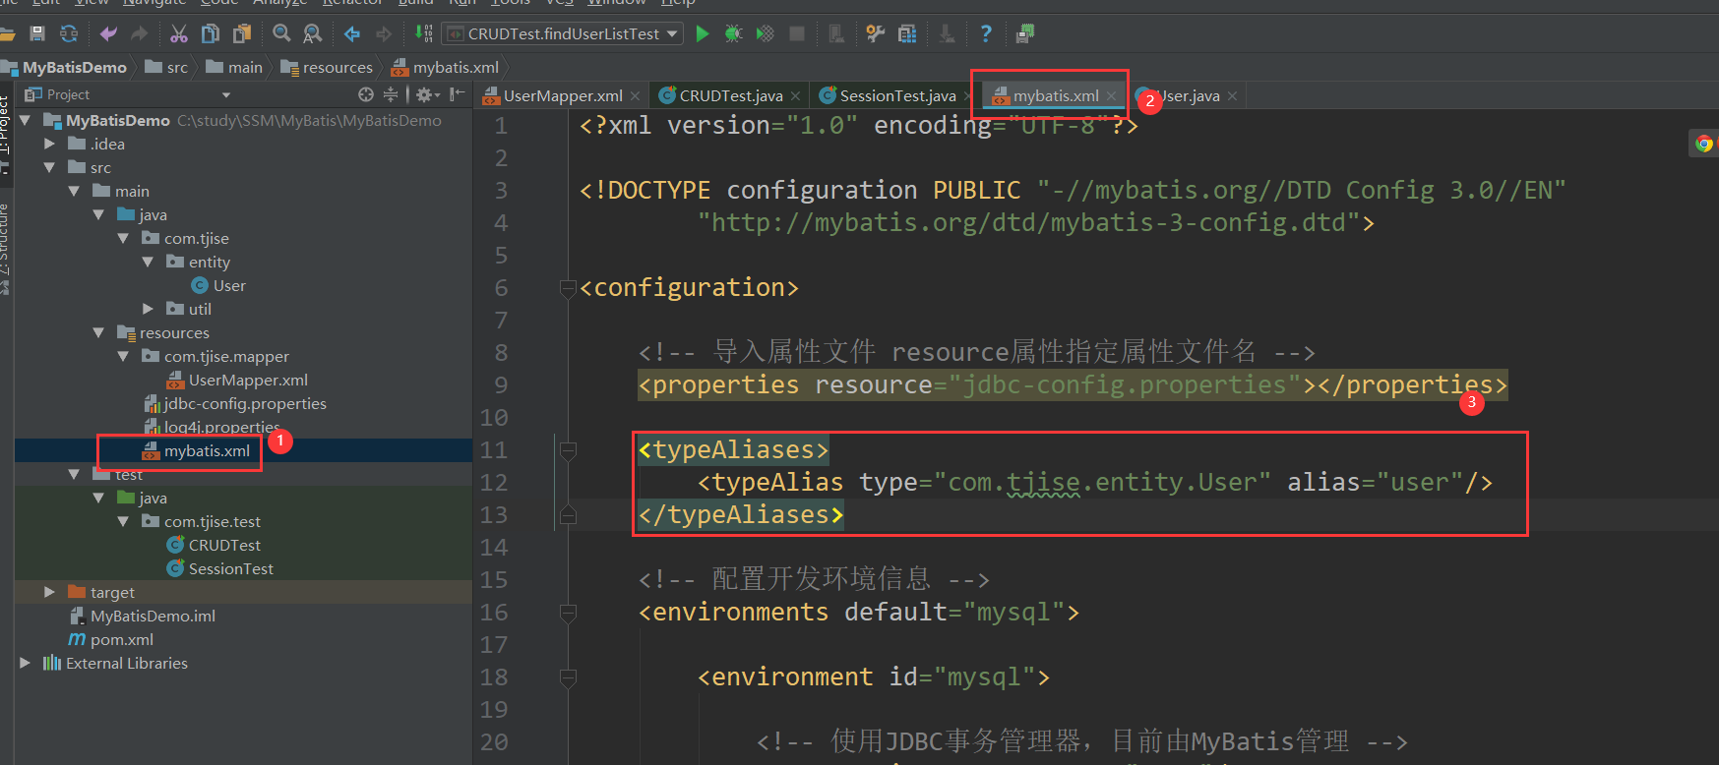
Task: Collapse the entity package arrow
Action: (x=148, y=262)
